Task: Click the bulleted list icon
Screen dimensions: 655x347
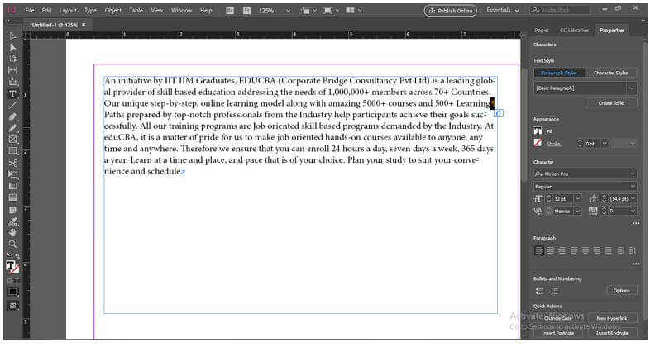Action: 539,291
